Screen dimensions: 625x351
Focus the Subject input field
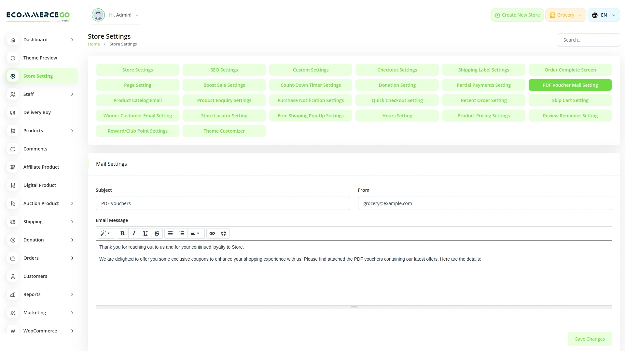coord(223,203)
